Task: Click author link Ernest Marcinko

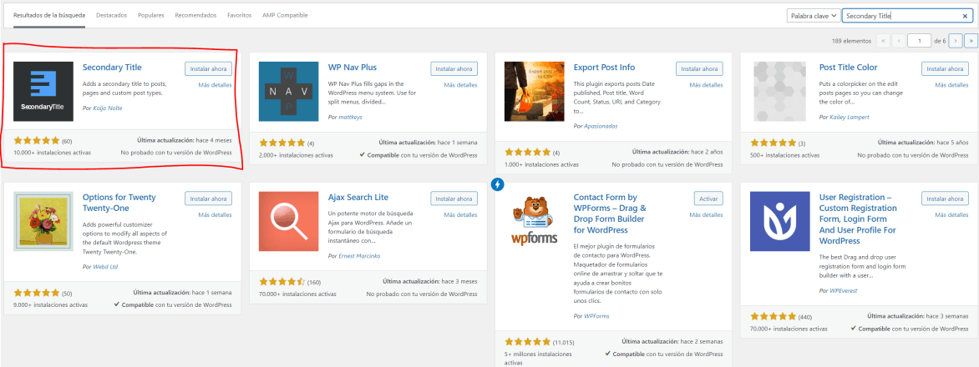Action: 360,256
